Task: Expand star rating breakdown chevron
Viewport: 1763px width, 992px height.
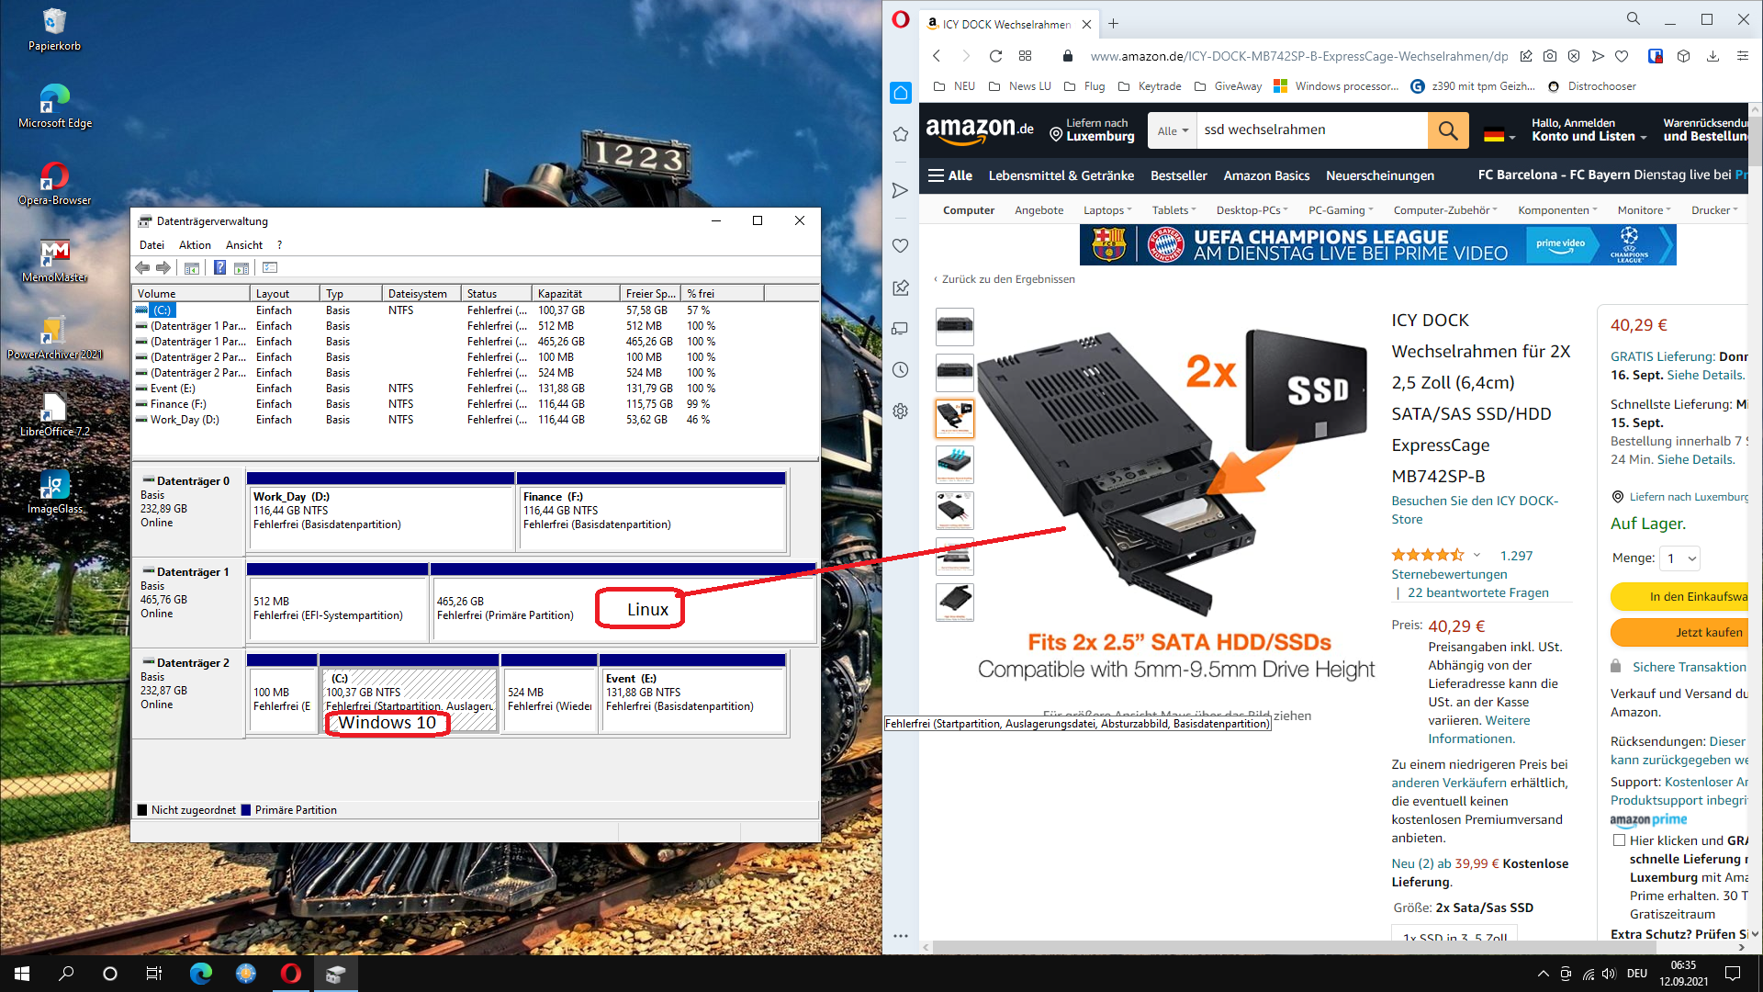Action: [x=1477, y=555]
